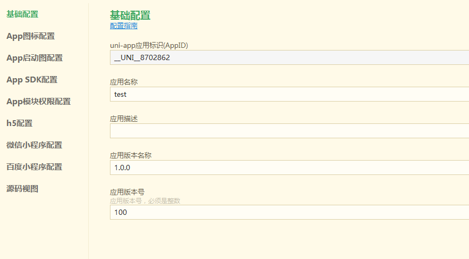The height and width of the screenshot is (259, 469).
Task: Select 微信小程序配置 in sidebar
Action: [x=35, y=145]
